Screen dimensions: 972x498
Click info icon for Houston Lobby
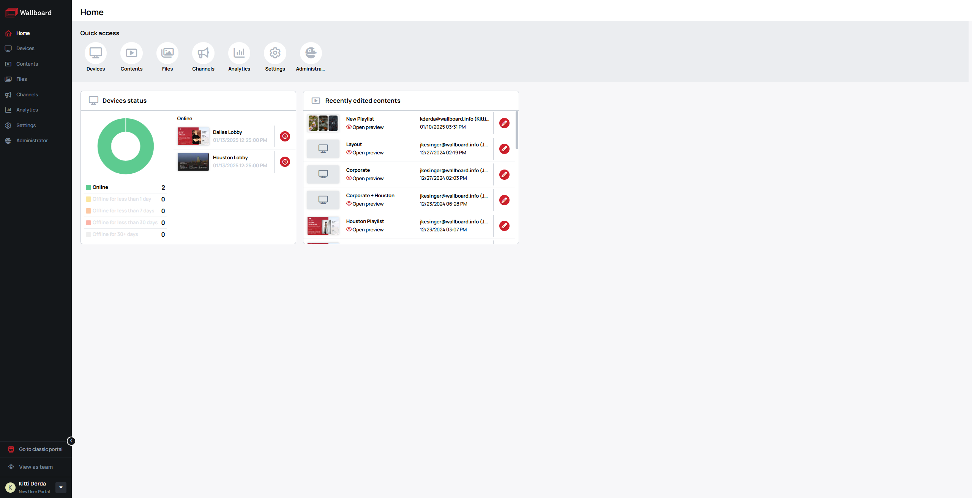[285, 162]
